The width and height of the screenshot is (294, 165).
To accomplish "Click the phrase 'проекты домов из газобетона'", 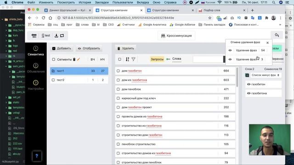I will (x=142, y=116).
